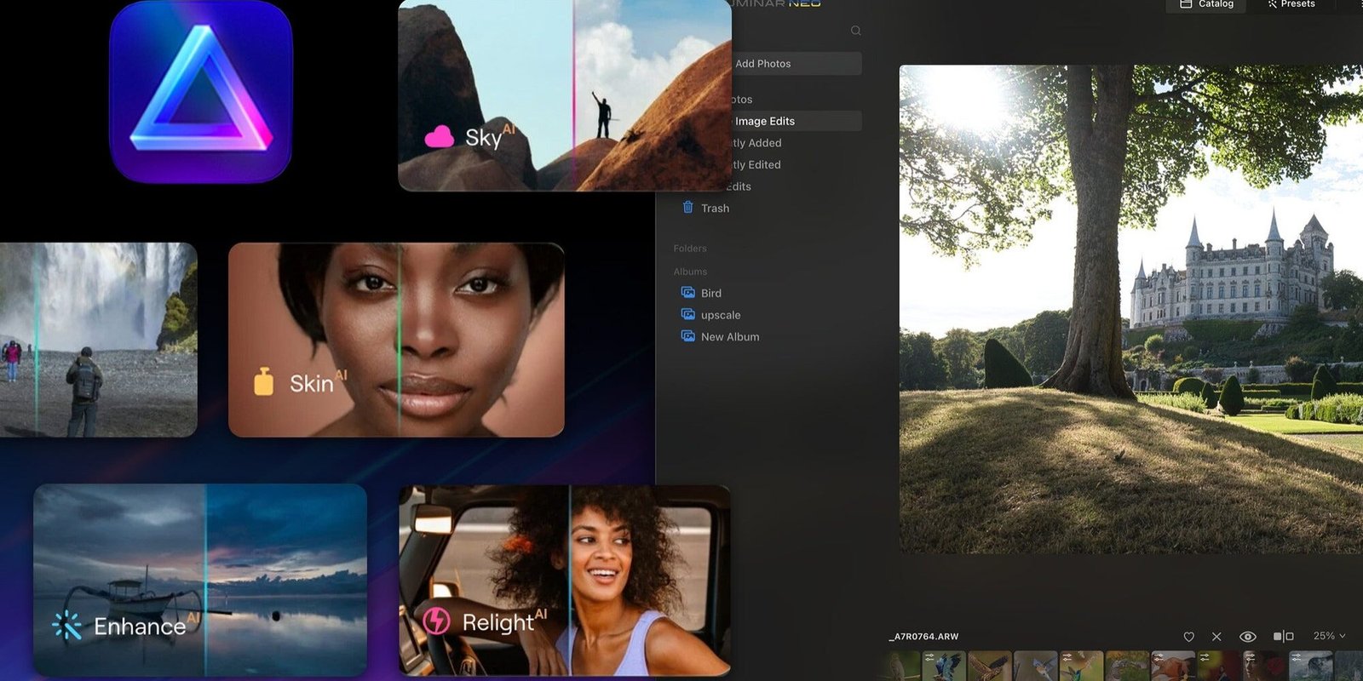Click the castle photo in the main preview
1363x681 pixels.
1130,309
